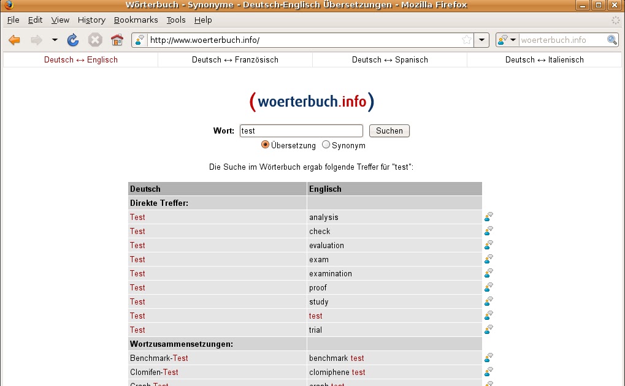Click the 'Wortzusammensetzungen:' section heading
The width and height of the screenshot is (625, 386).
[182, 344]
